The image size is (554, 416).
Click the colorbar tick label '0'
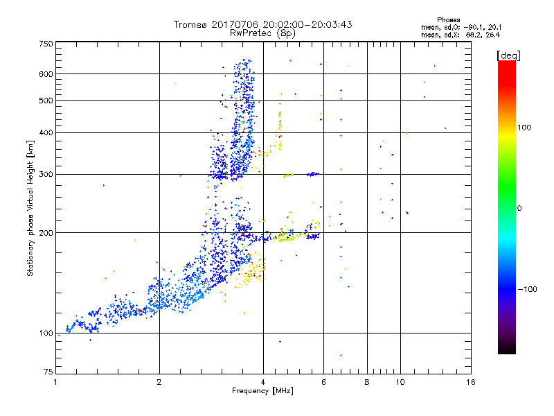tap(519, 209)
